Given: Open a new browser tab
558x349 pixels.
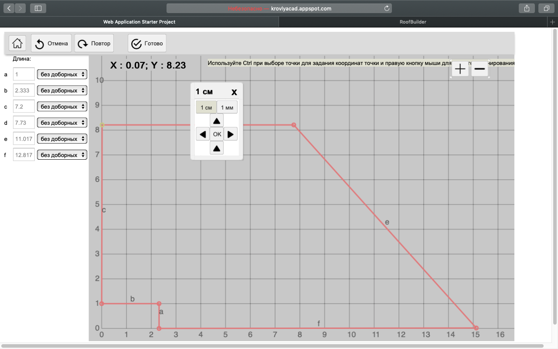Looking at the screenshot, I should 553,22.
